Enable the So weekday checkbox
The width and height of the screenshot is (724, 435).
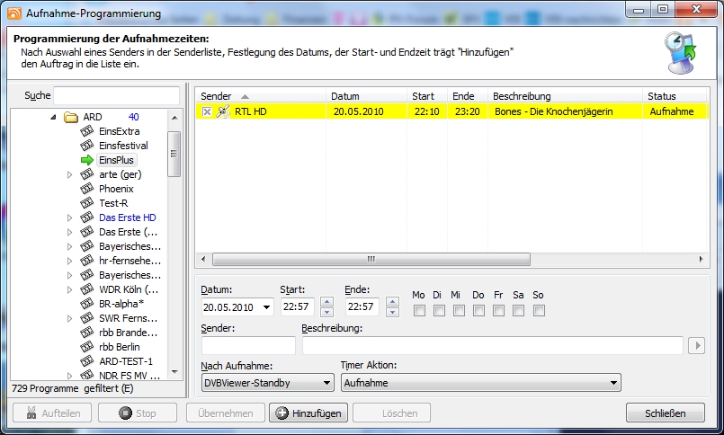point(539,311)
